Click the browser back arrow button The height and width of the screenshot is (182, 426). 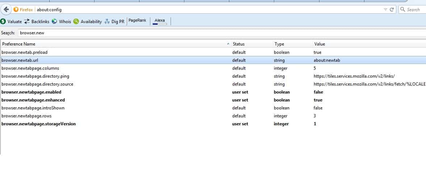coord(5,9)
